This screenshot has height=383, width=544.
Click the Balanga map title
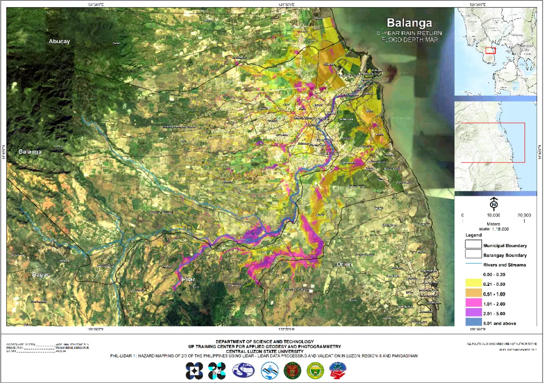tap(409, 23)
